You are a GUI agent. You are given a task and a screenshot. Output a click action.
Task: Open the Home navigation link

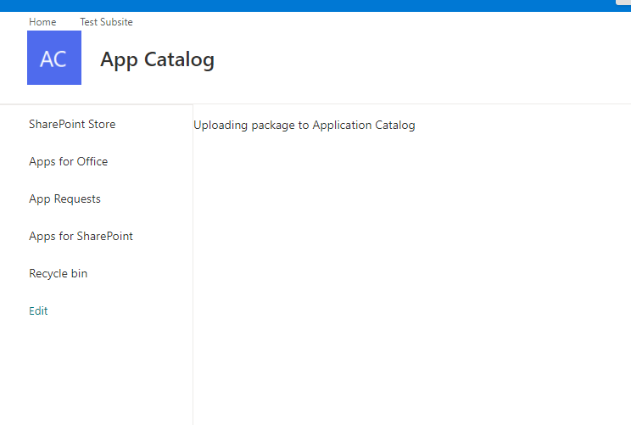click(42, 22)
